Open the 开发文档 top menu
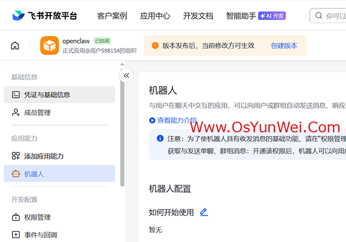This screenshot has width=346, height=242. 198,16
